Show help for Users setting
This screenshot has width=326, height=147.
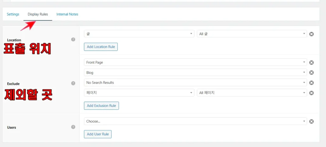click(73, 127)
